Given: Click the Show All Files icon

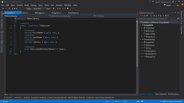Looking at the screenshot, I should (x=160, y=16).
